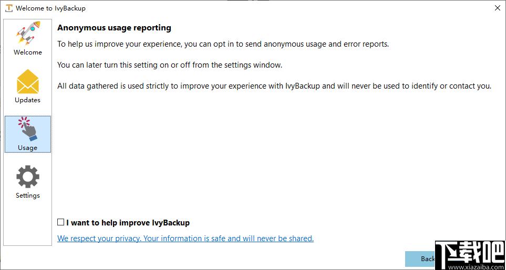Click 'You can later turn this setting' sentence
506x270 pixels.
(170, 65)
